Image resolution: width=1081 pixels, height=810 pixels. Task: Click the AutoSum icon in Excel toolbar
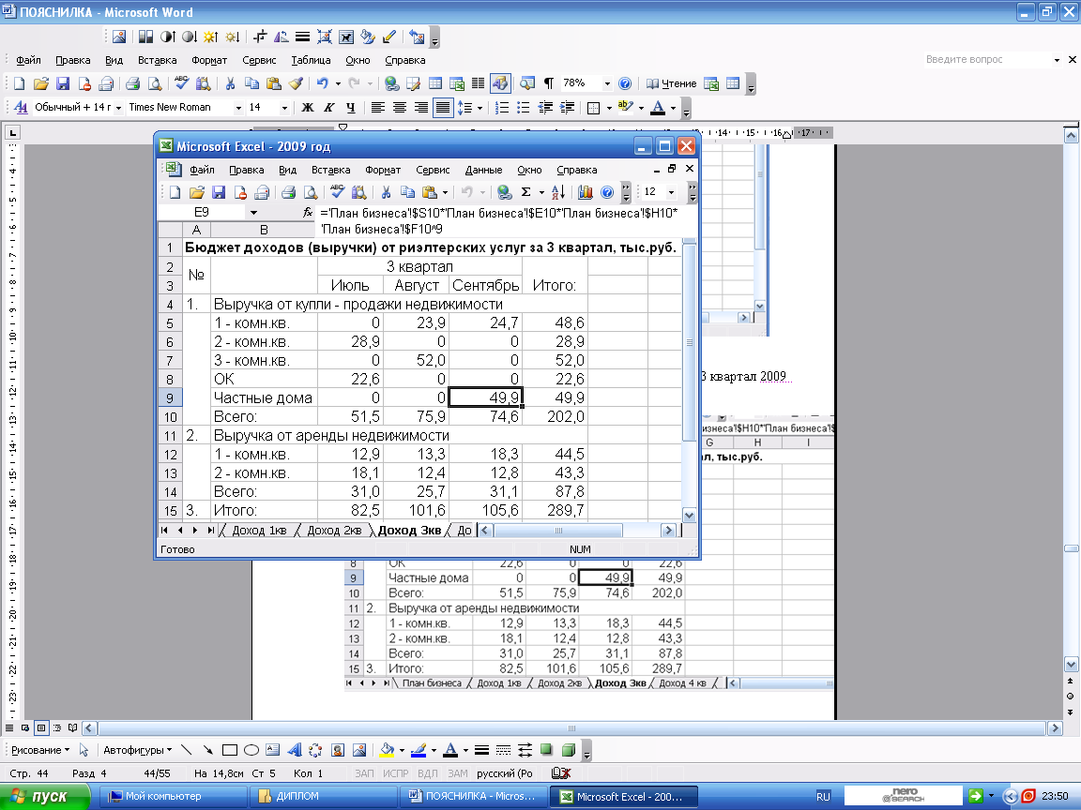point(526,192)
